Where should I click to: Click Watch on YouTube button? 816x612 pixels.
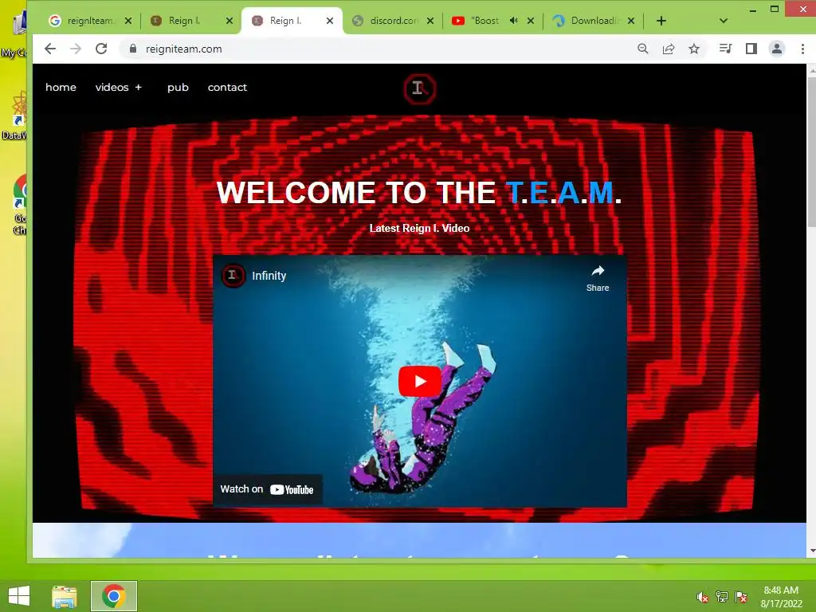tap(267, 490)
